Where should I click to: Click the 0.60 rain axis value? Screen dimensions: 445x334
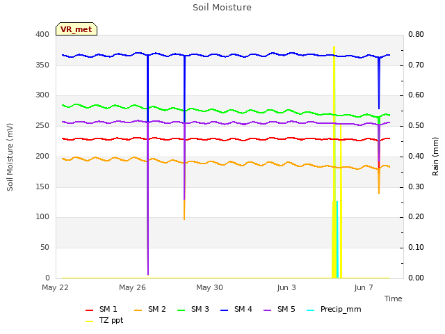(x=416, y=95)
